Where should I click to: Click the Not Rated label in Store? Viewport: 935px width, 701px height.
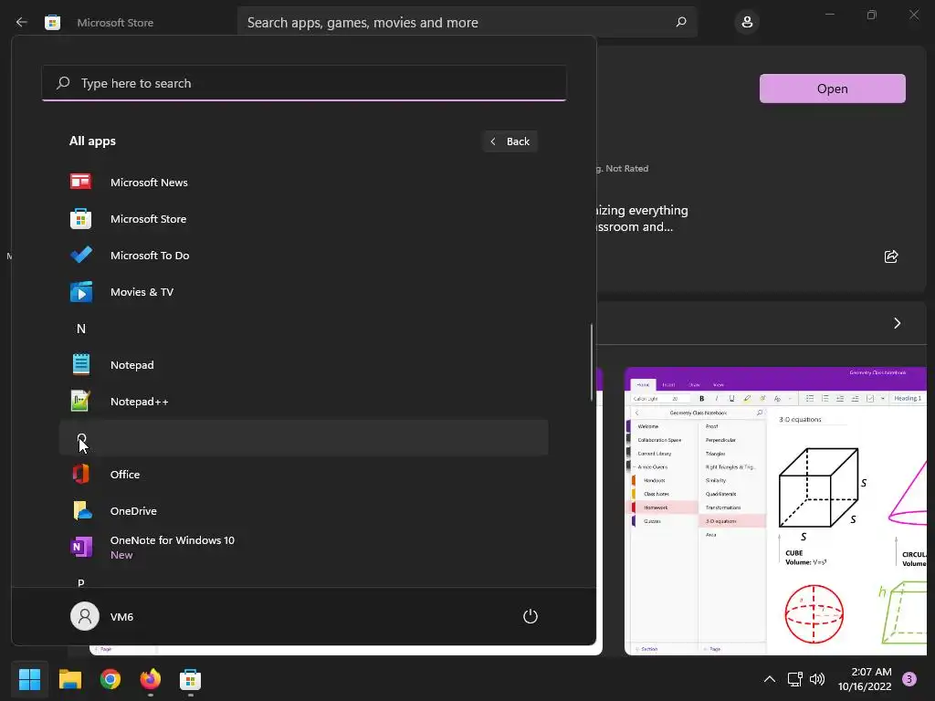tap(626, 169)
